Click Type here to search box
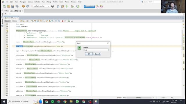The width and height of the screenshot is (186, 104). tap(20, 101)
